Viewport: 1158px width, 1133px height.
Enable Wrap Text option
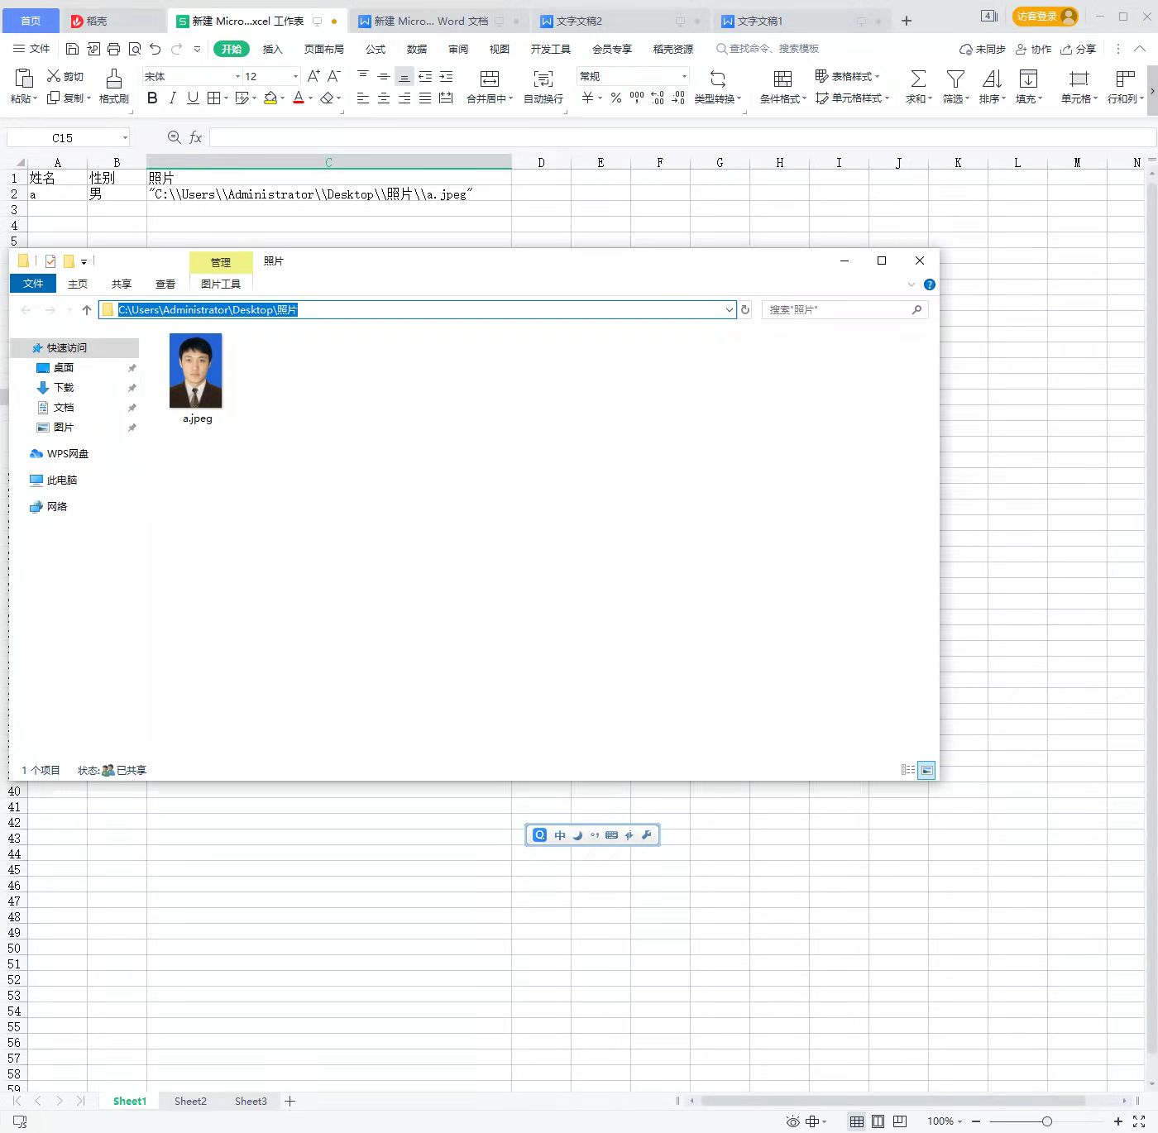pos(543,86)
